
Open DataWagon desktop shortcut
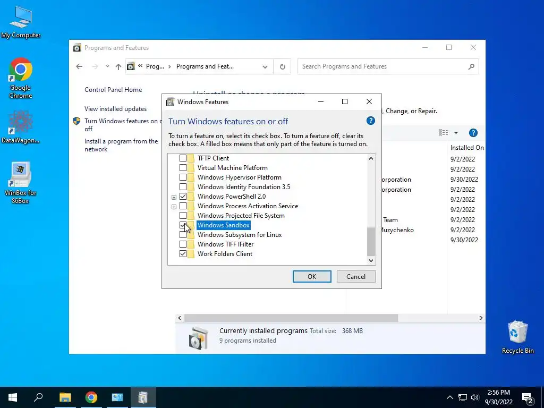point(21,127)
